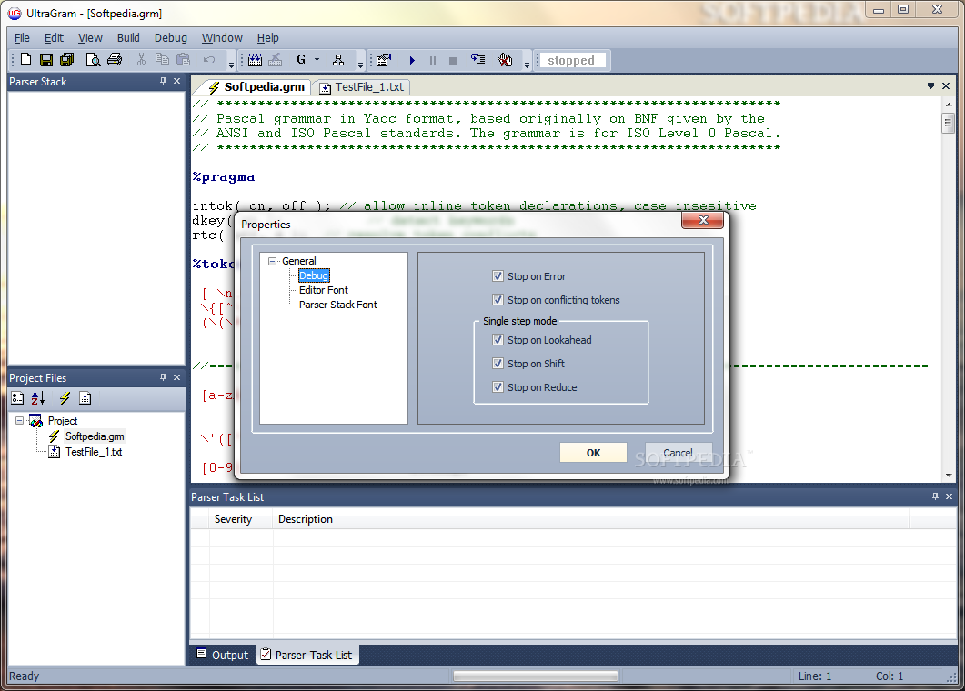The width and height of the screenshot is (965, 691).
Task: Click the Save All toolbar icon
Action: point(67,60)
